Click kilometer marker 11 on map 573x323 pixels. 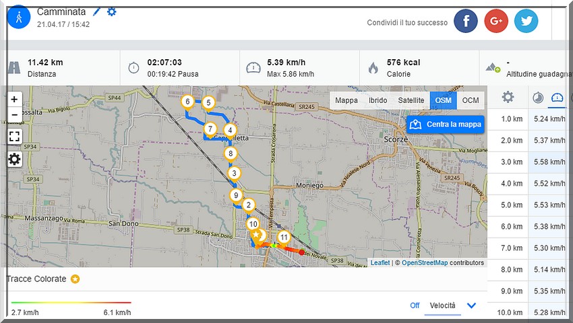pos(284,238)
